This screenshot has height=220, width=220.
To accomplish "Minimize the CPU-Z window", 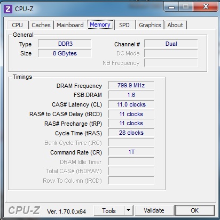I will click(171, 7).
